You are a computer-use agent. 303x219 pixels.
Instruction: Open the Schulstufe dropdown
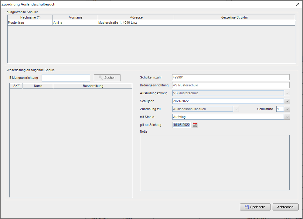click(x=287, y=109)
